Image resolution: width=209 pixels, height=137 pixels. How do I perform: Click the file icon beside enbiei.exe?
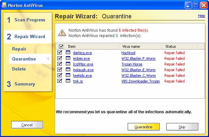point(68,58)
